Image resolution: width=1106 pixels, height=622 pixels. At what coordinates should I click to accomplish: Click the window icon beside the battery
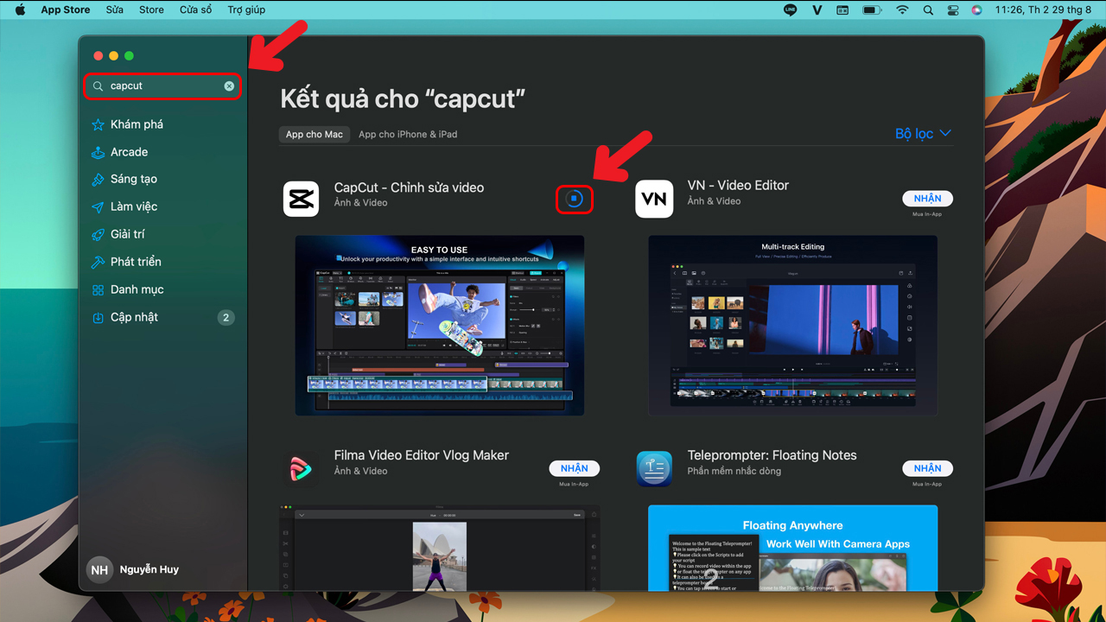[842, 10]
